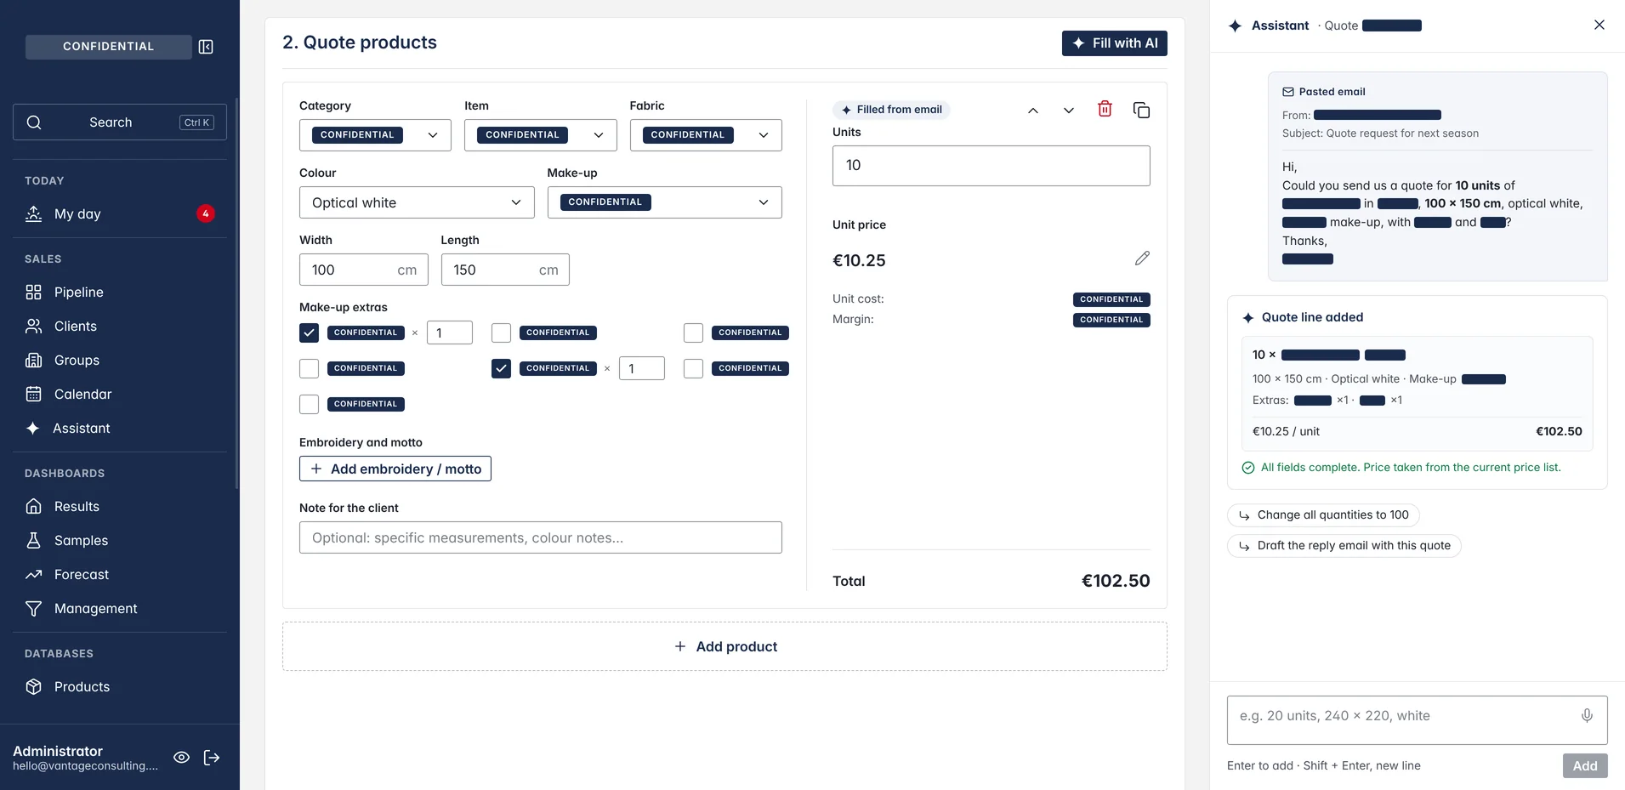
Task: Click the sparkle icon by Quote line added
Action: coord(1247,317)
